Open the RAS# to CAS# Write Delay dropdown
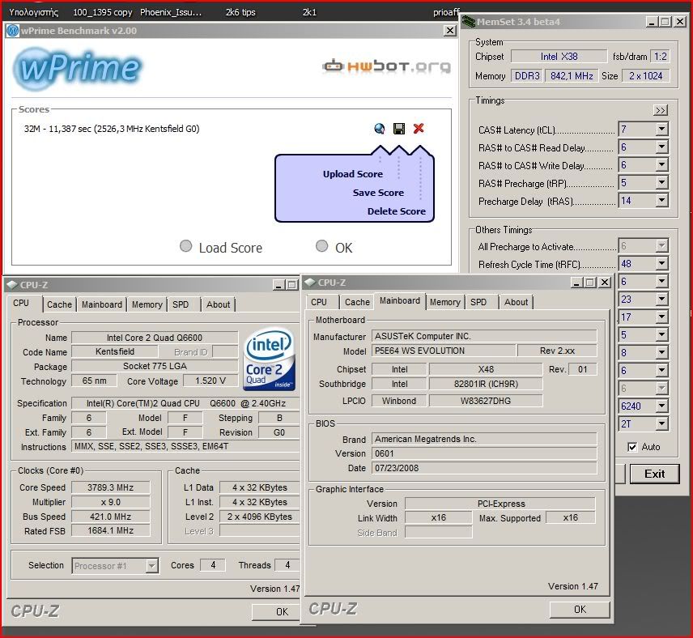693x638 pixels. click(x=661, y=164)
